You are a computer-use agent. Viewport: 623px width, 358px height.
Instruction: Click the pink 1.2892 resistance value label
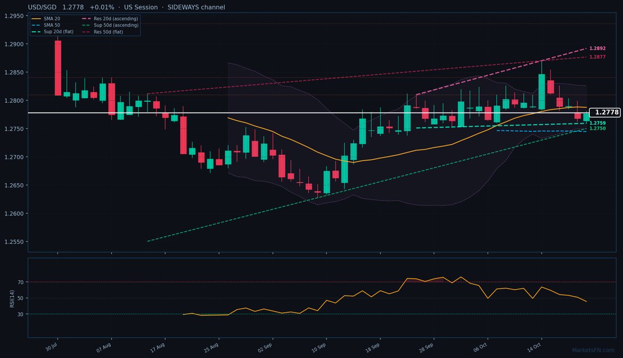coord(598,48)
